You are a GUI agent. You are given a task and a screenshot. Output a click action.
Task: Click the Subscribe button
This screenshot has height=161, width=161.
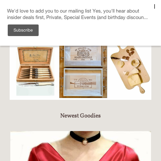(23, 30)
